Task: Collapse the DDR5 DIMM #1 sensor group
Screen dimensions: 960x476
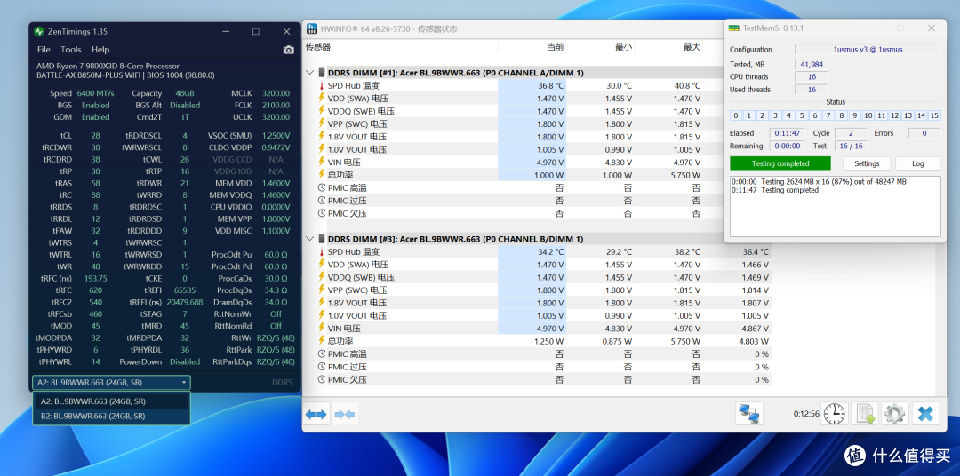Action: pyautogui.click(x=310, y=73)
